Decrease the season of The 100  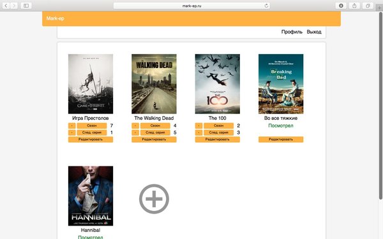click(x=199, y=126)
